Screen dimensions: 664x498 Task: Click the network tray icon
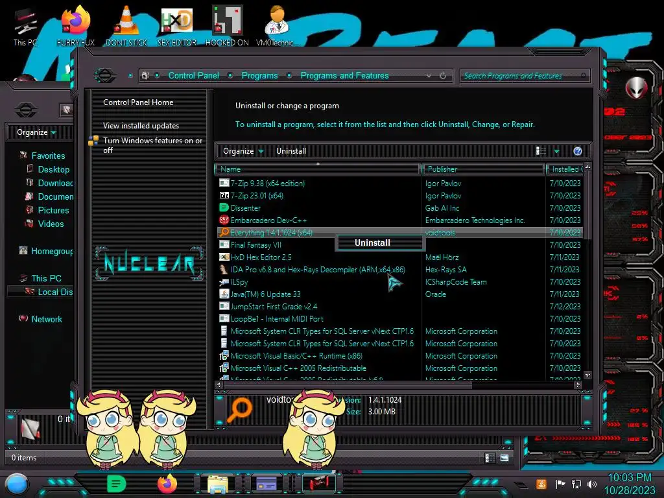tap(576, 484)
